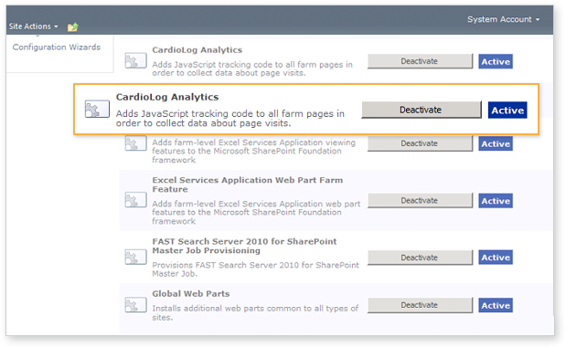Open the System Account dropdown
Image resolution: width=566 pixels, height=348 pixels.
coord(503,19)
